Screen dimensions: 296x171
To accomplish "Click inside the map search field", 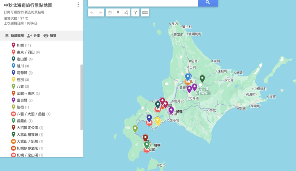I will (143, 3).
